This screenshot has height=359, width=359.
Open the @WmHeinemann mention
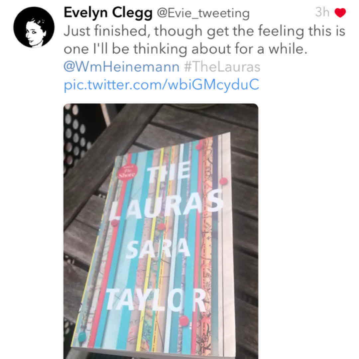(121, 67)
